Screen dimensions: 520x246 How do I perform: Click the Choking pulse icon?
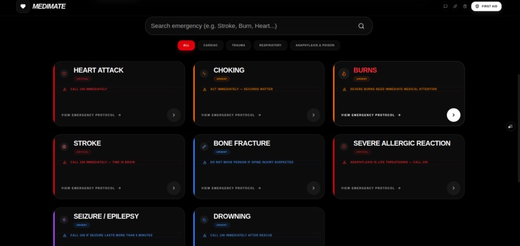[x=205, y=73]
